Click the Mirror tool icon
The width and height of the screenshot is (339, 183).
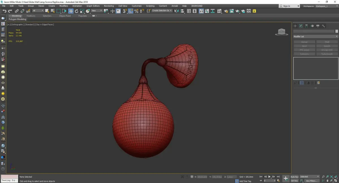(177, 11)
